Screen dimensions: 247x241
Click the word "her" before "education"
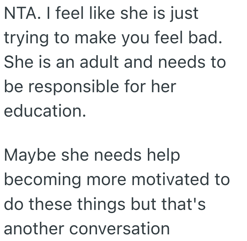165,87
